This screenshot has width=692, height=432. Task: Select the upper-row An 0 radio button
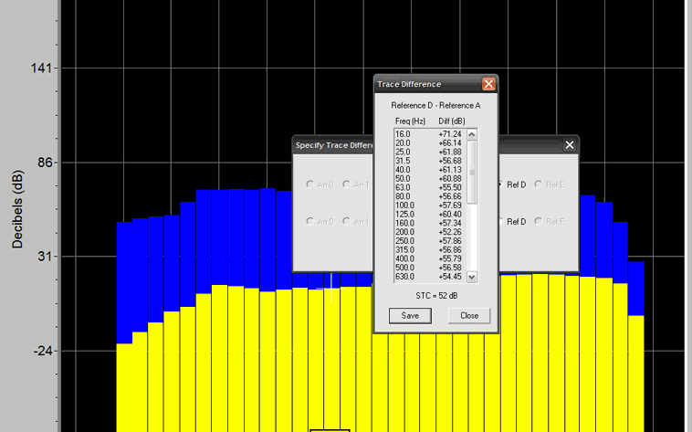(x=320, y=184)
